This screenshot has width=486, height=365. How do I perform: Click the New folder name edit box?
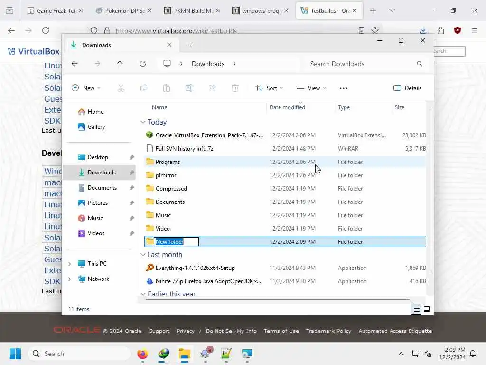177,242
